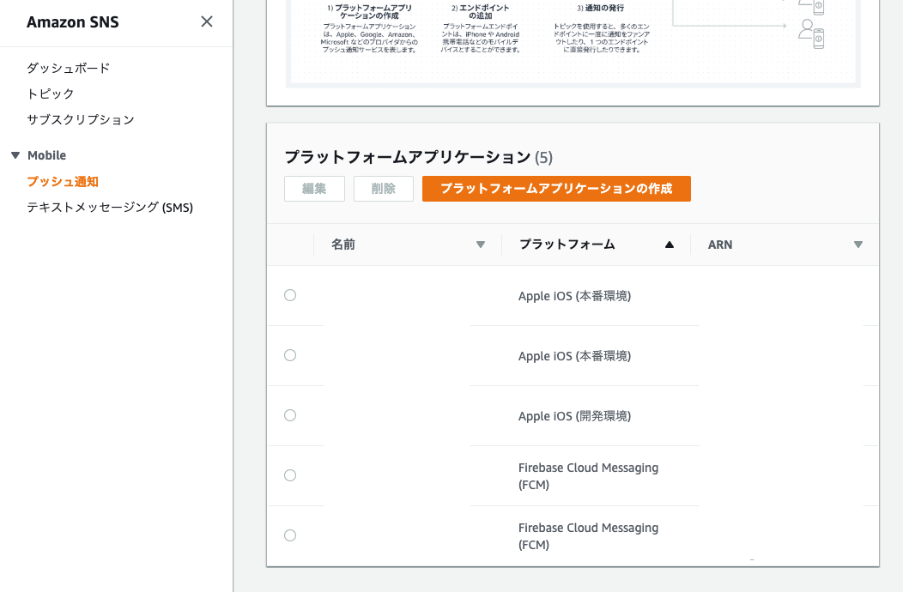Viewport: 903px width, 592px height.
Task: Select last Firebase Cloud Messaging row radio
Action: point(290,535)
